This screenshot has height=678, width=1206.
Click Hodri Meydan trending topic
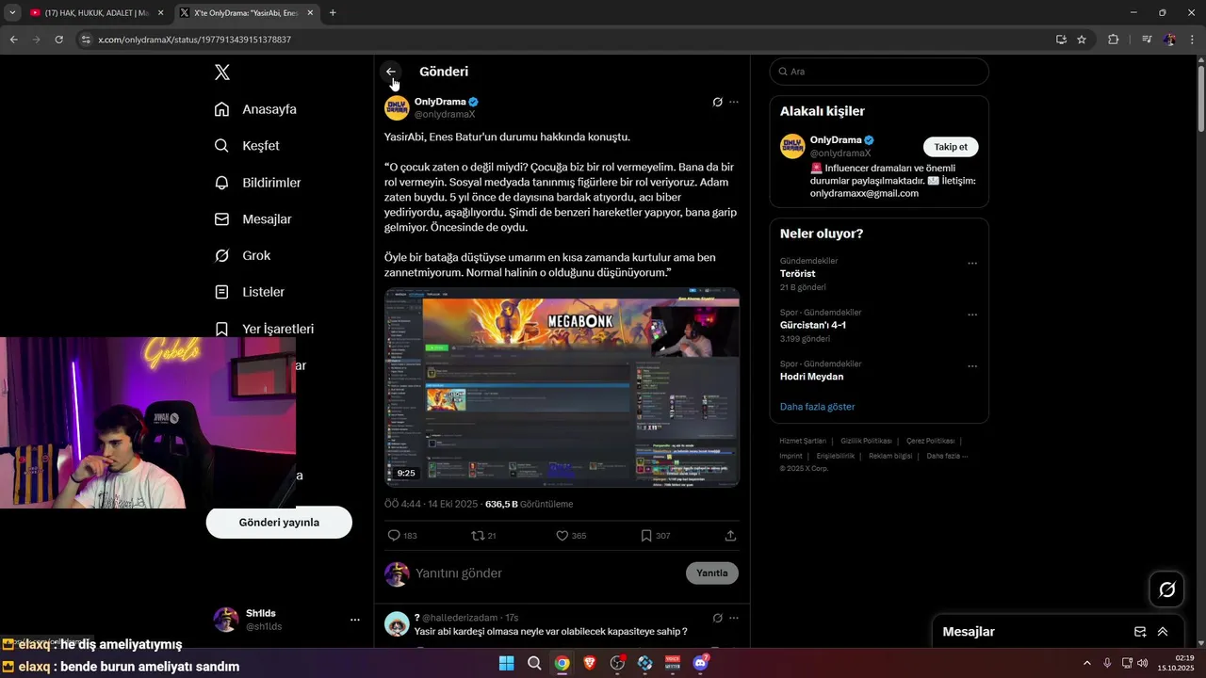click(811, 377)
